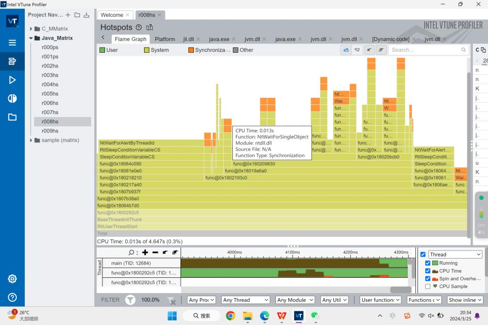Click the Import Result icon

click(x=87, y=15)
